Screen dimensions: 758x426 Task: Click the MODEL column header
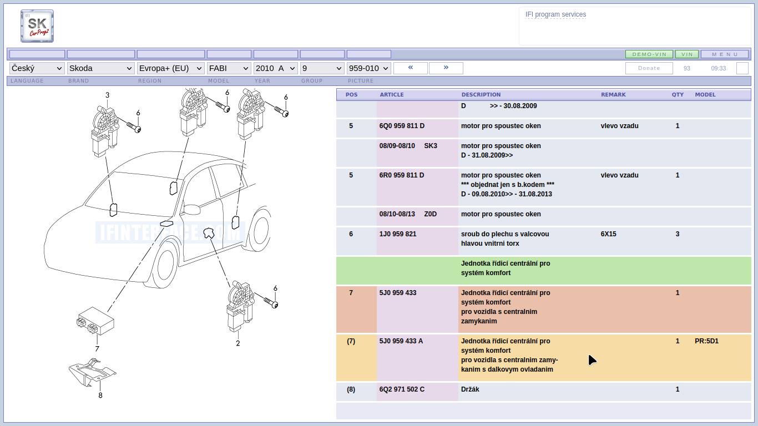[705, 95]
